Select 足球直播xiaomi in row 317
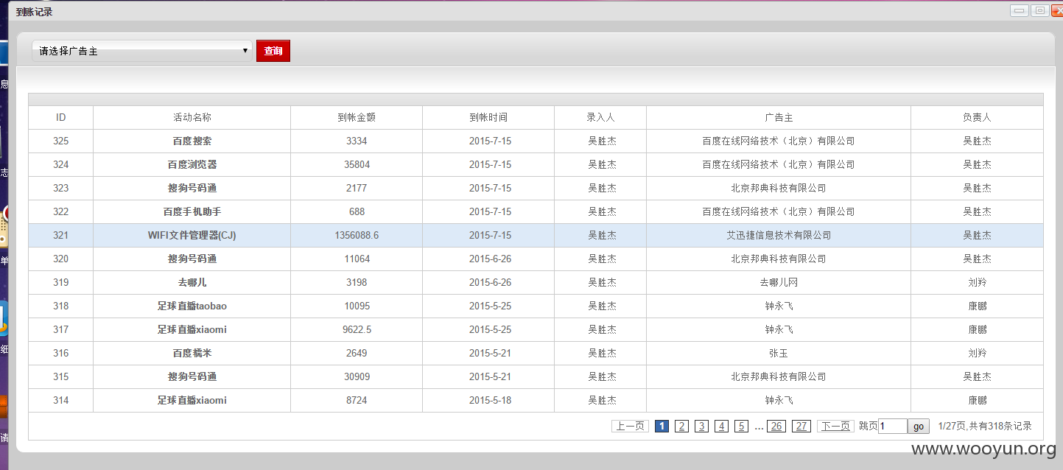 click(x=192, y=329)
